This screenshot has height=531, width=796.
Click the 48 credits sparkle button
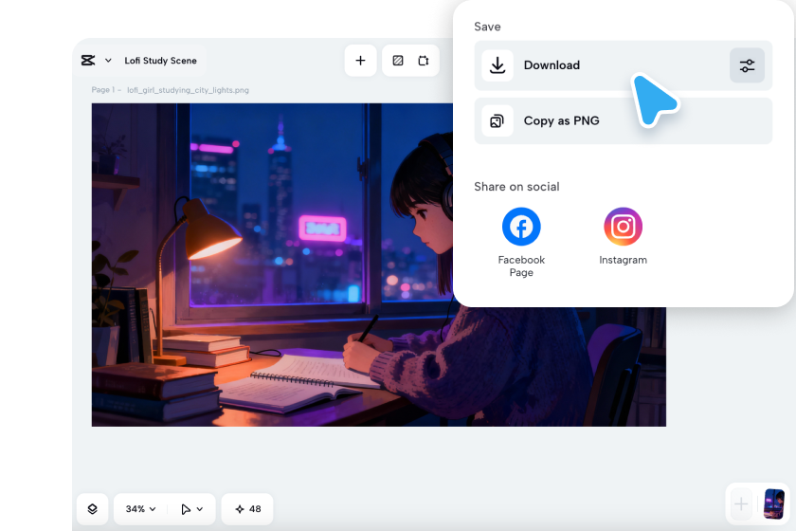(x=247, y=508)
